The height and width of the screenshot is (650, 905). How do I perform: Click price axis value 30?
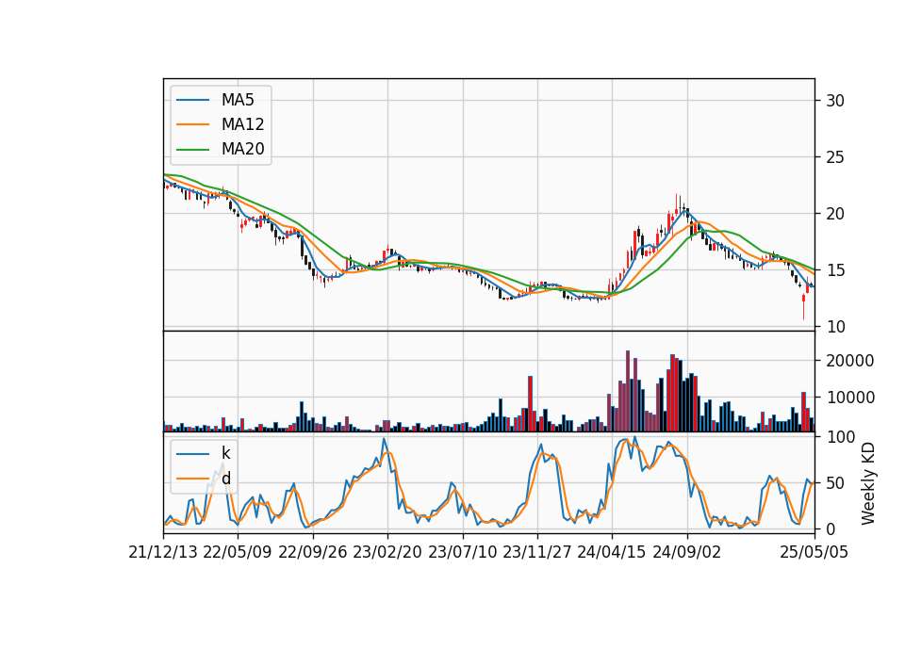pos(835,101)
